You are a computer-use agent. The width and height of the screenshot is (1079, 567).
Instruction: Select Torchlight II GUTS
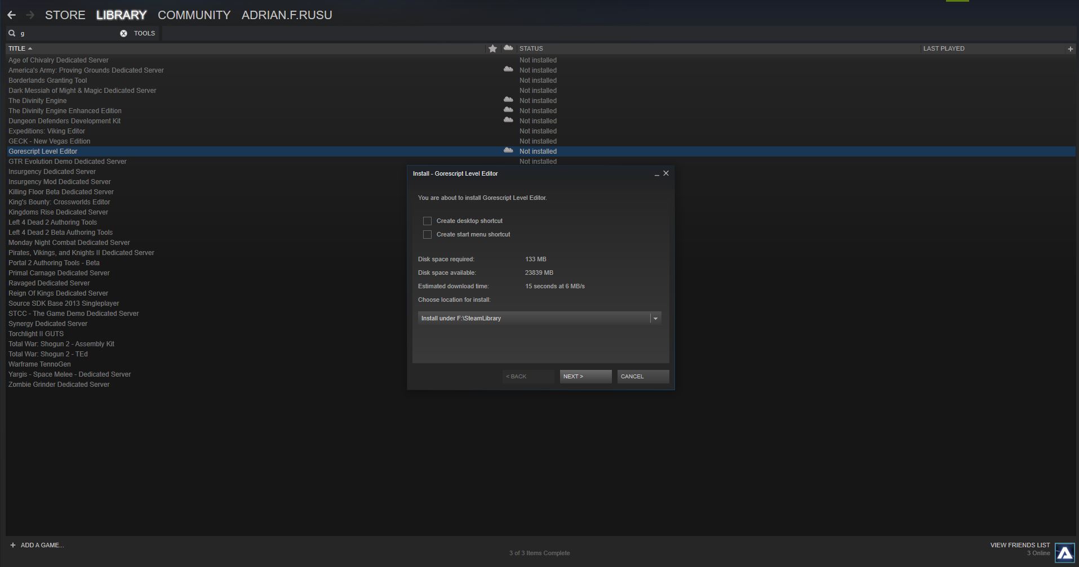tap(36, 334)
